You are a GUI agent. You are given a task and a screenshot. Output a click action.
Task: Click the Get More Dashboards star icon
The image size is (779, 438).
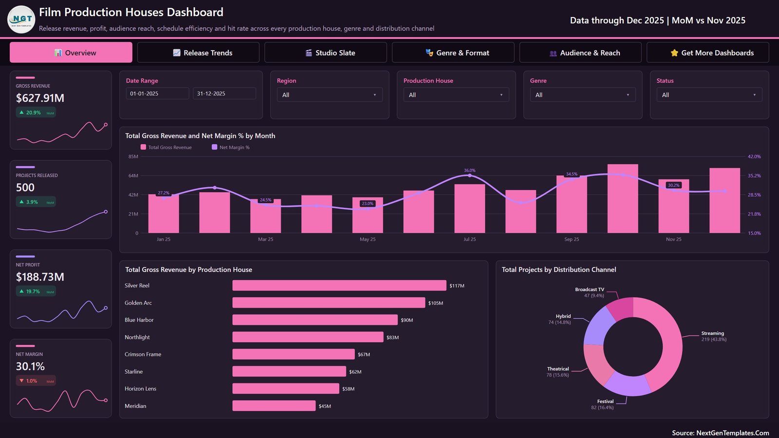tap(674, 53)
